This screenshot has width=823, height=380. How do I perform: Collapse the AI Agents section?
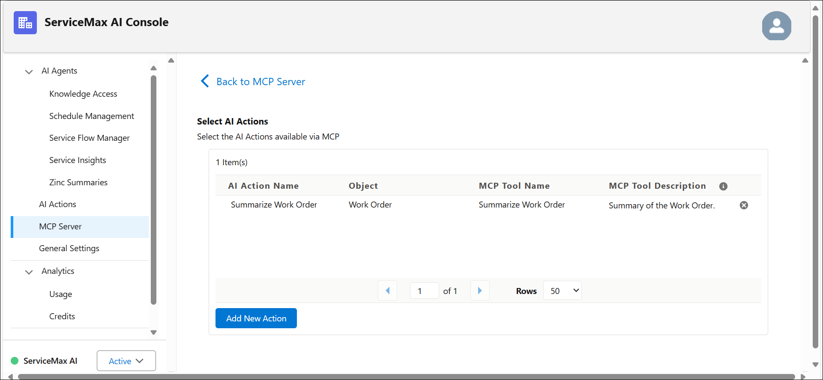tap(29, 71)
